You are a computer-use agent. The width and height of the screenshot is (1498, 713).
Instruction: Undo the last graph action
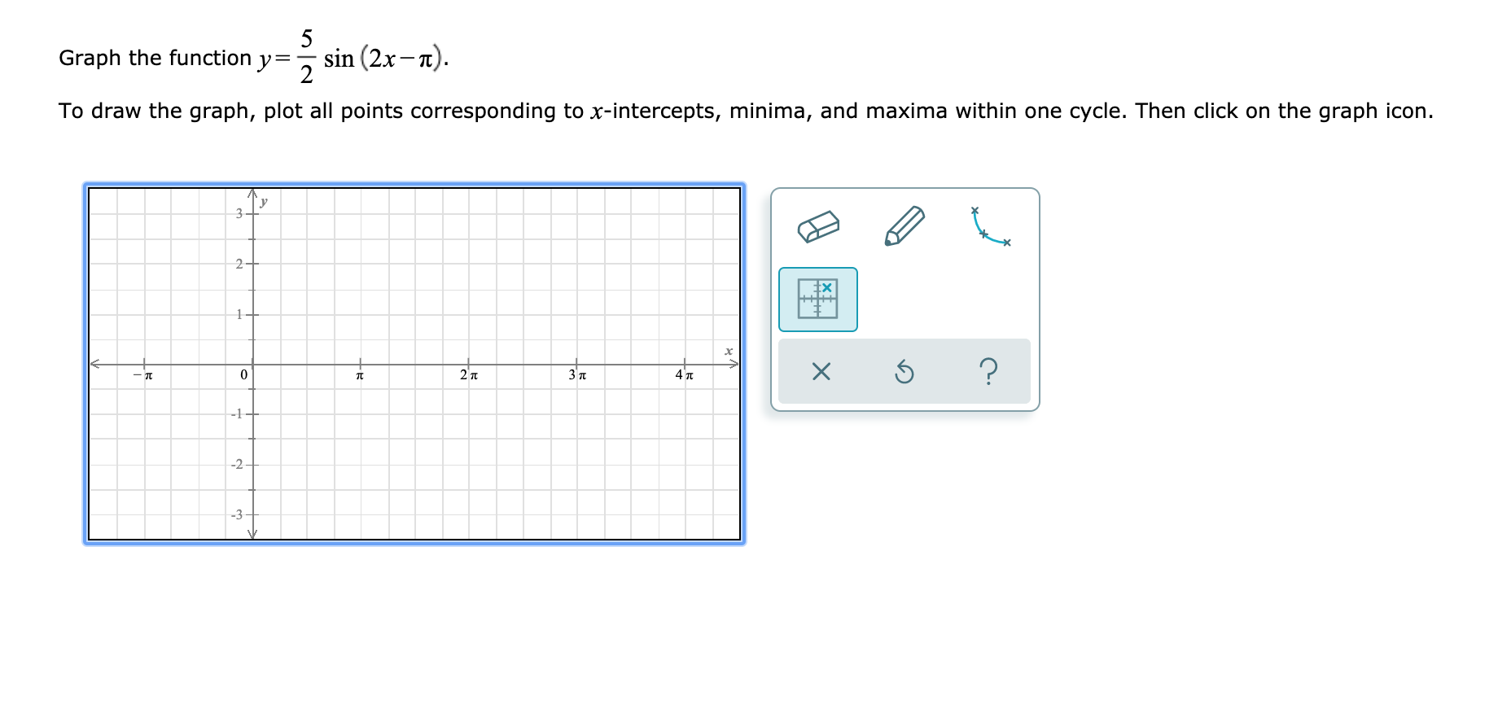click(x=904, y=372)
